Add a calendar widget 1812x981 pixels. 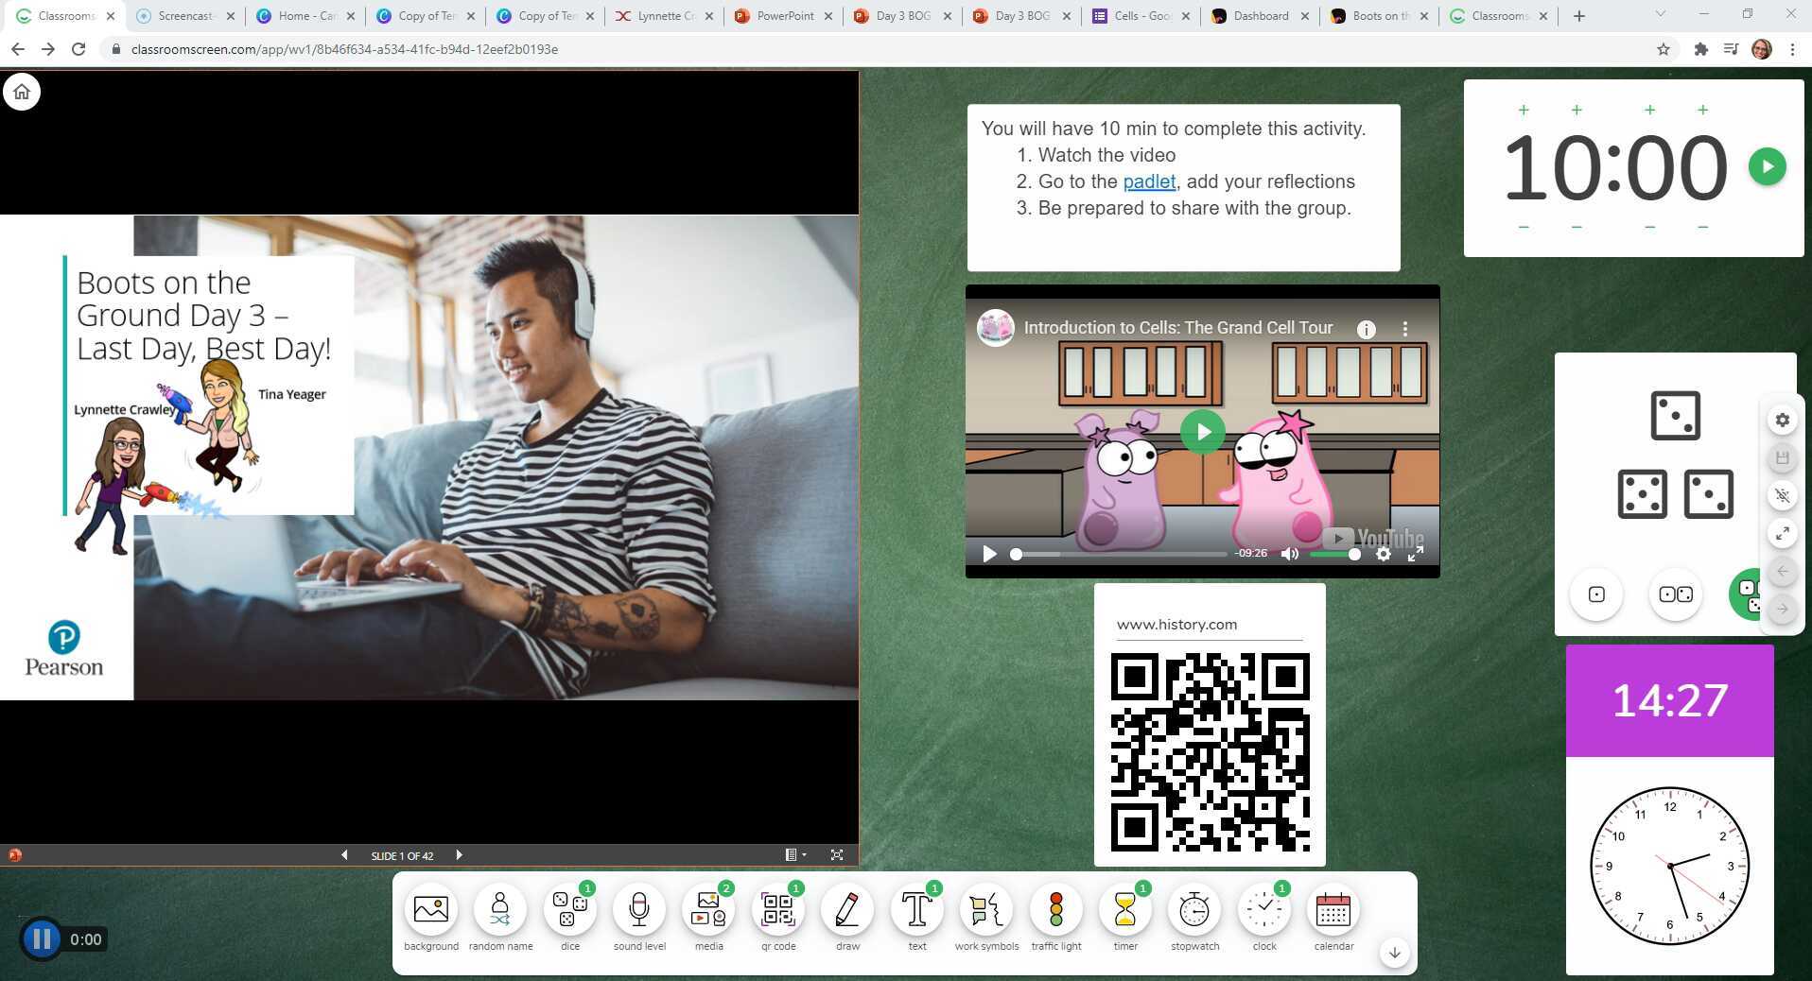(1333, 910)
